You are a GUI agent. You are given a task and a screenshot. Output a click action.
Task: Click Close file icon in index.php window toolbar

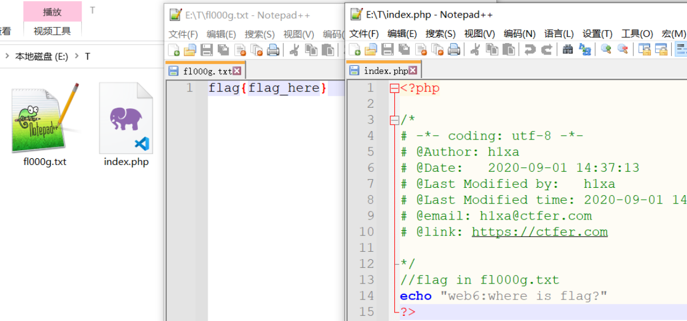tap(421, 50)
